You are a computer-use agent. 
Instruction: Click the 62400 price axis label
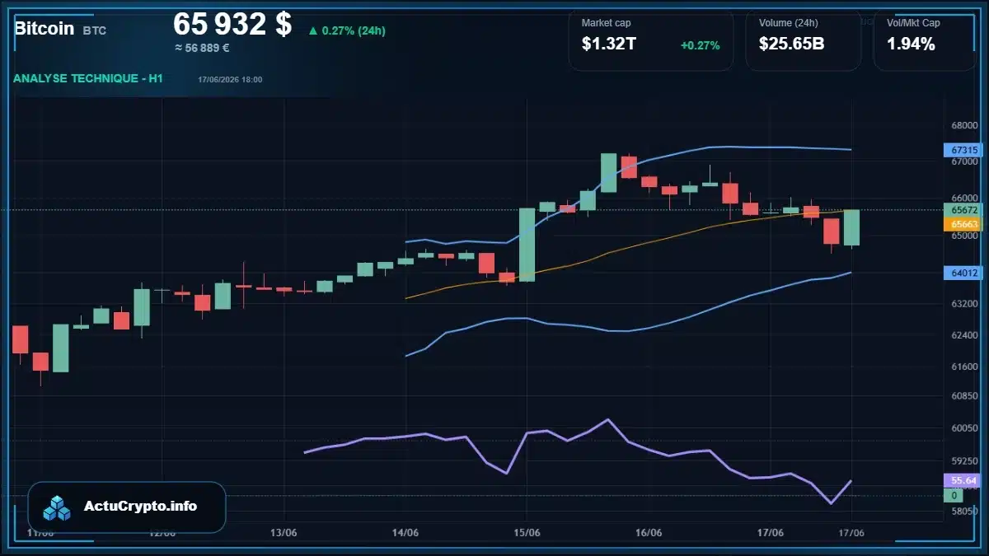pyautogui.click(x=963, y=335)
